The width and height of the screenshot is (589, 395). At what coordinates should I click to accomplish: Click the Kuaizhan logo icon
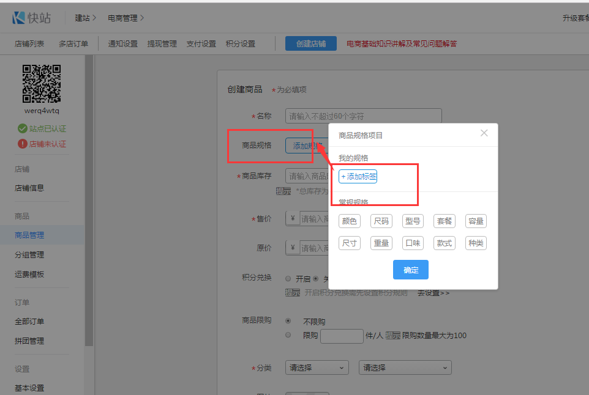pos(18,18)
